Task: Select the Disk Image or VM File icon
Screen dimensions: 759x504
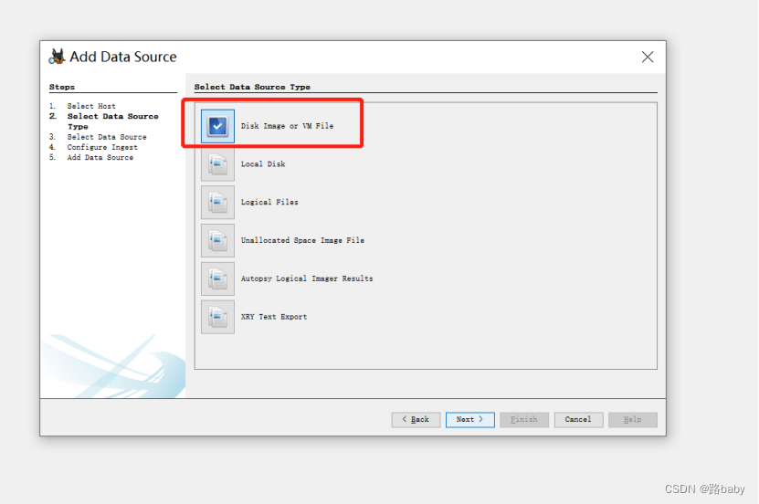Action: click(x=217, y=126)
